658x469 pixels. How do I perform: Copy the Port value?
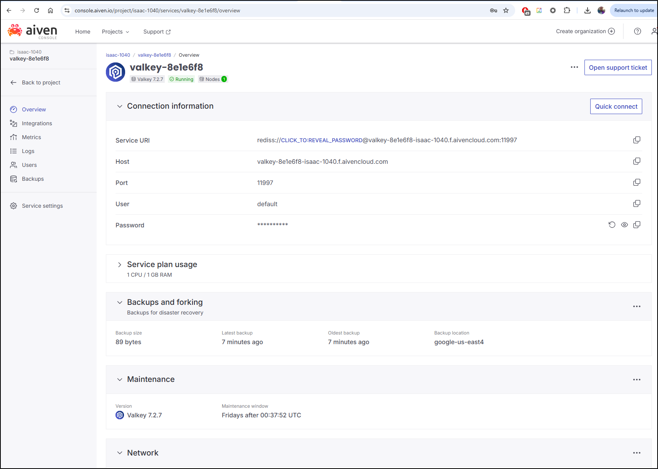tap(637, 182)
